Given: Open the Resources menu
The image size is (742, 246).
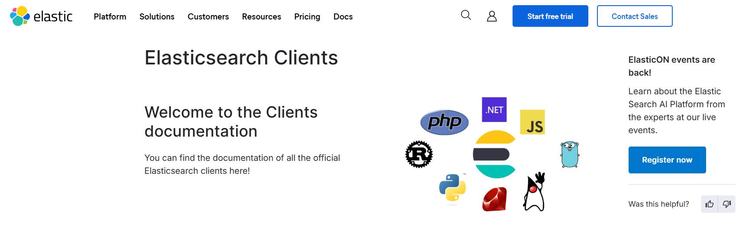Looking at the screenshot, I should pos(261,16).
